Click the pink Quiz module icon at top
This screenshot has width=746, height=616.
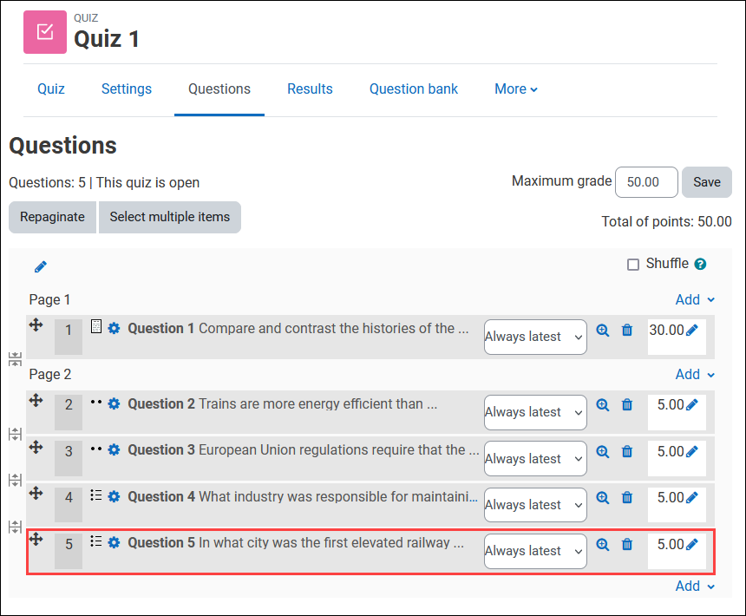tap(44, 31)
